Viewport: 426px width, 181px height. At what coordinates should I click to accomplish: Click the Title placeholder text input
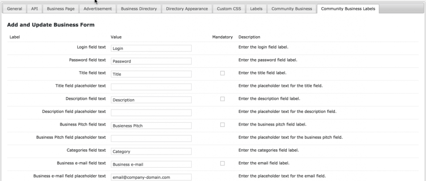pos(151,87)
